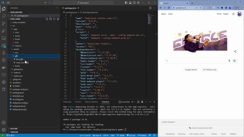This screenshot has width=244, height=137.
Task: Collapse the OPEN EDITORS section
Action: pos(9,12)
